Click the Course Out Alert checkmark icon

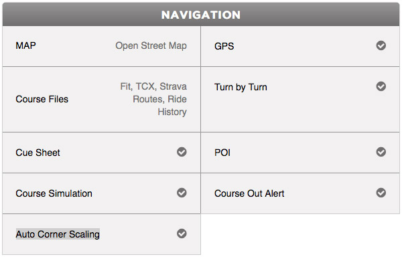pyautogui.click(x=381, y=193)
